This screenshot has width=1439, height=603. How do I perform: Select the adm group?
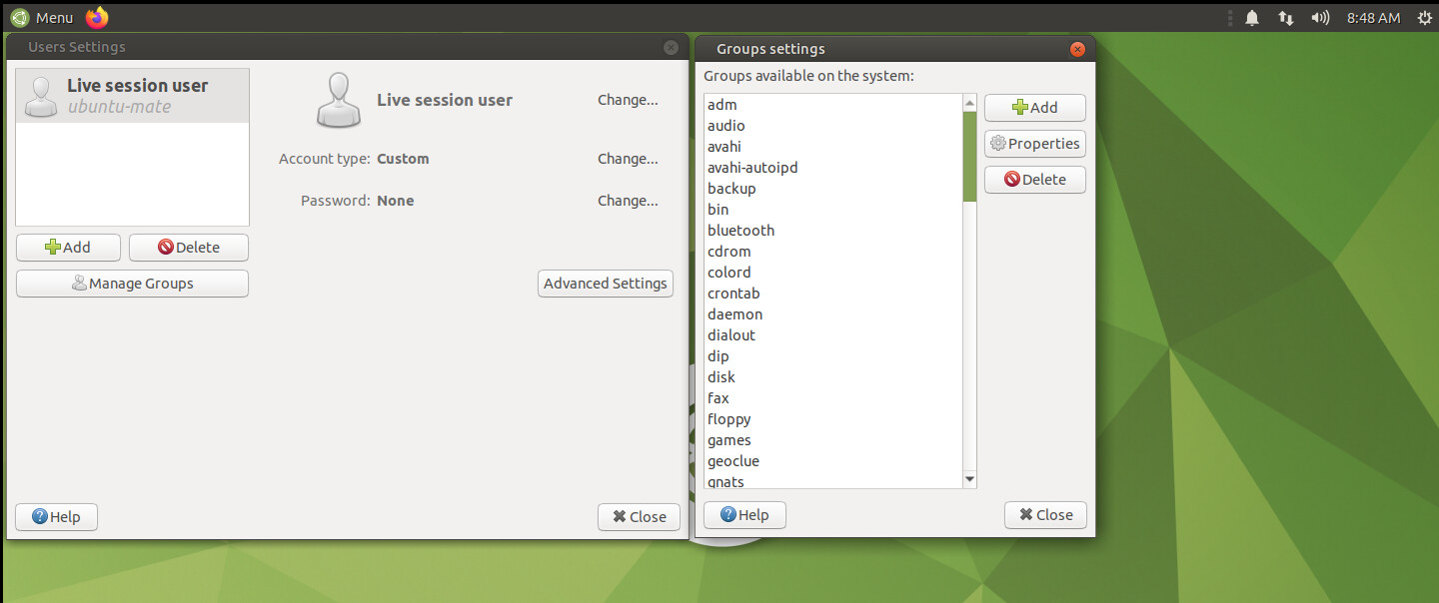pos(833,105)
